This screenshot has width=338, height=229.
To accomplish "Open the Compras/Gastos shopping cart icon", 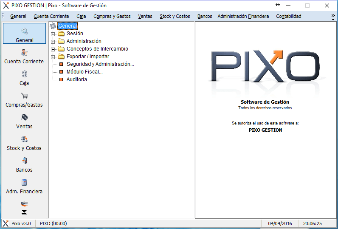I will (x=24, y=96).
